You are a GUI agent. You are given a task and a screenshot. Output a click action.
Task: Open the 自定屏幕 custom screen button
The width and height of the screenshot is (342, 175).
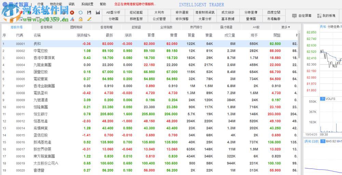tap(302, 16)
